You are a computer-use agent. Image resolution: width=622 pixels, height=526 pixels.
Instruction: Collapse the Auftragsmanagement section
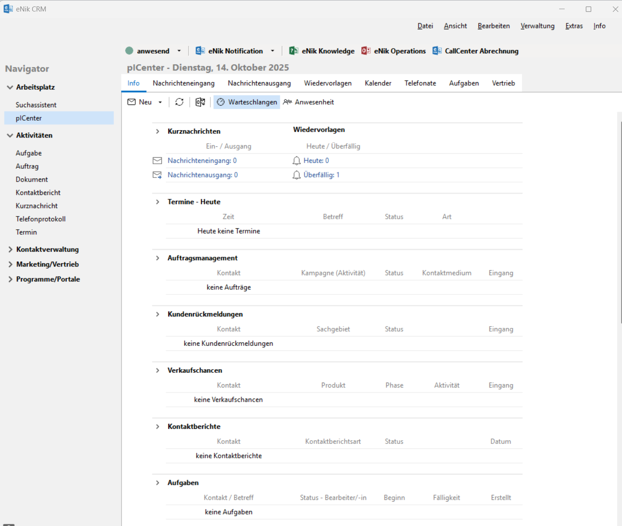(158, 258)
